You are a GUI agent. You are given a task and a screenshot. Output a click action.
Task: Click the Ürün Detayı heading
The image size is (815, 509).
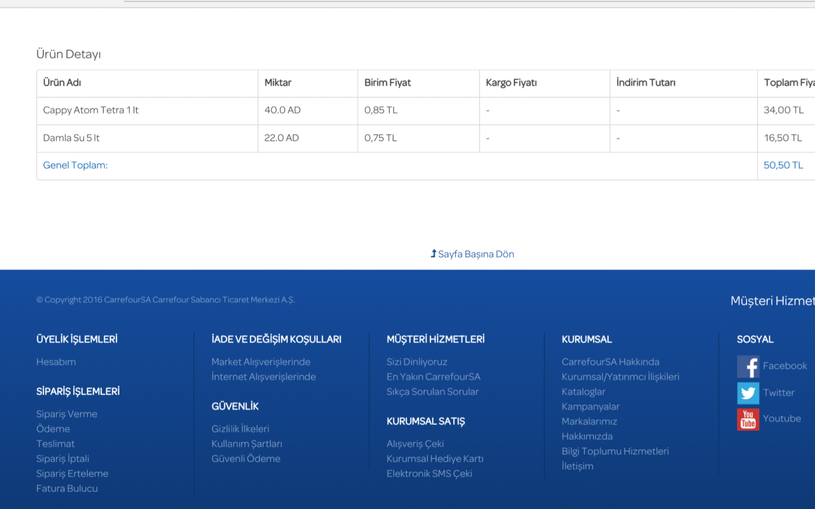pos(68,54)
